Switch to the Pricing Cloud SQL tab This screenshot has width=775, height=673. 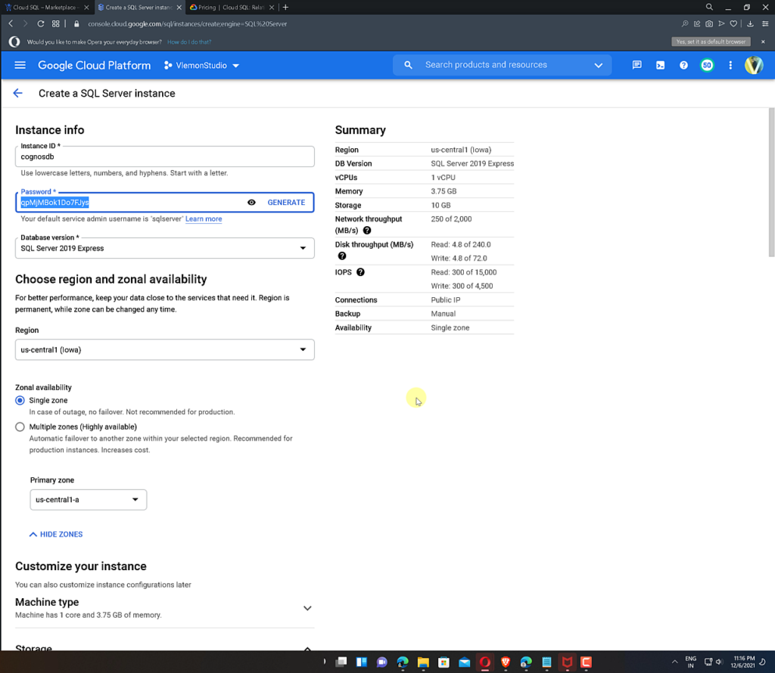pyautogui.click(x=227, y=8)
